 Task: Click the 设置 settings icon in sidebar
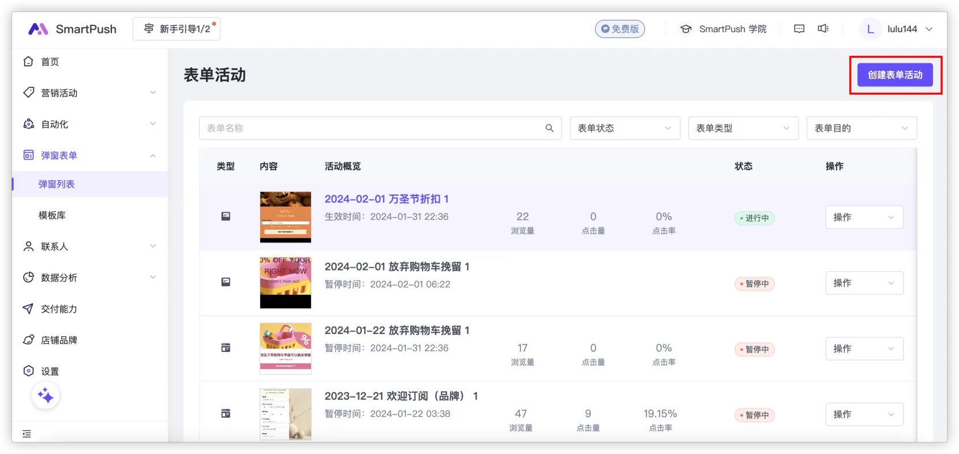click(x=28, y=371)
